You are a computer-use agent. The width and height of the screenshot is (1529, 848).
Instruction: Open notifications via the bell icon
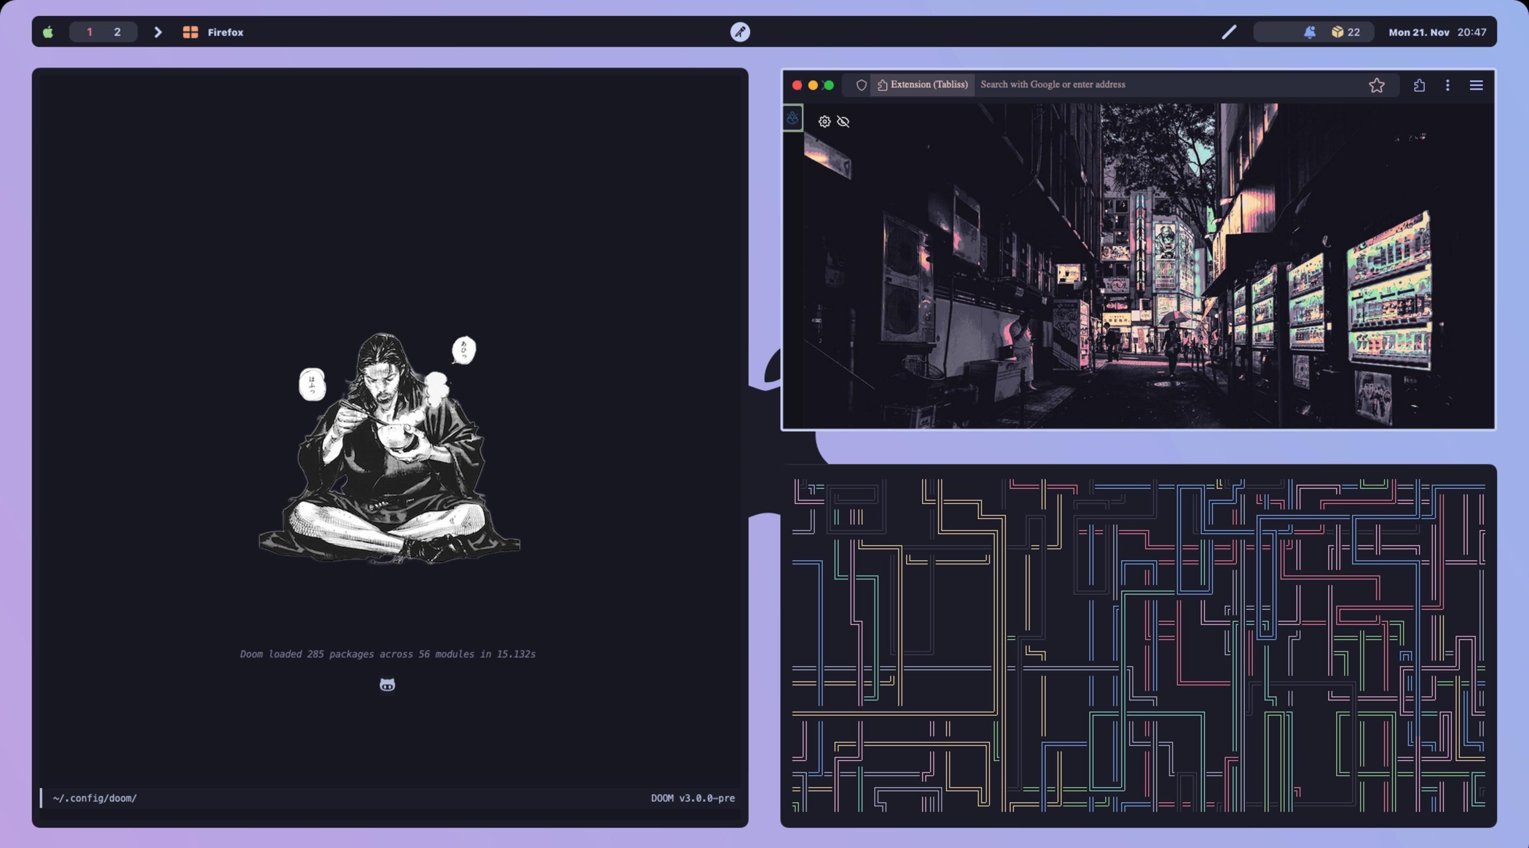pyautogui.click(x=1310, y=32)
